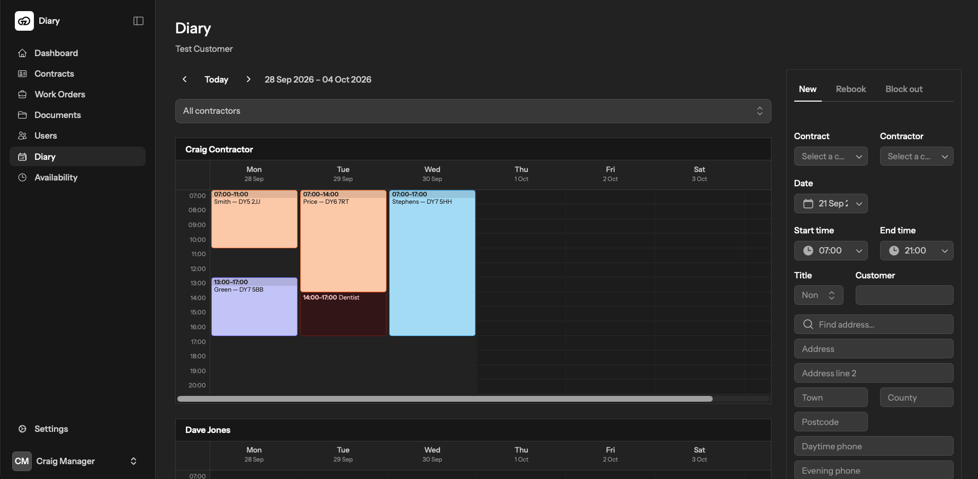Viewport: 978px width, 479px height.
Task: Click the Diary app logo icon
Action: (24, 21)
